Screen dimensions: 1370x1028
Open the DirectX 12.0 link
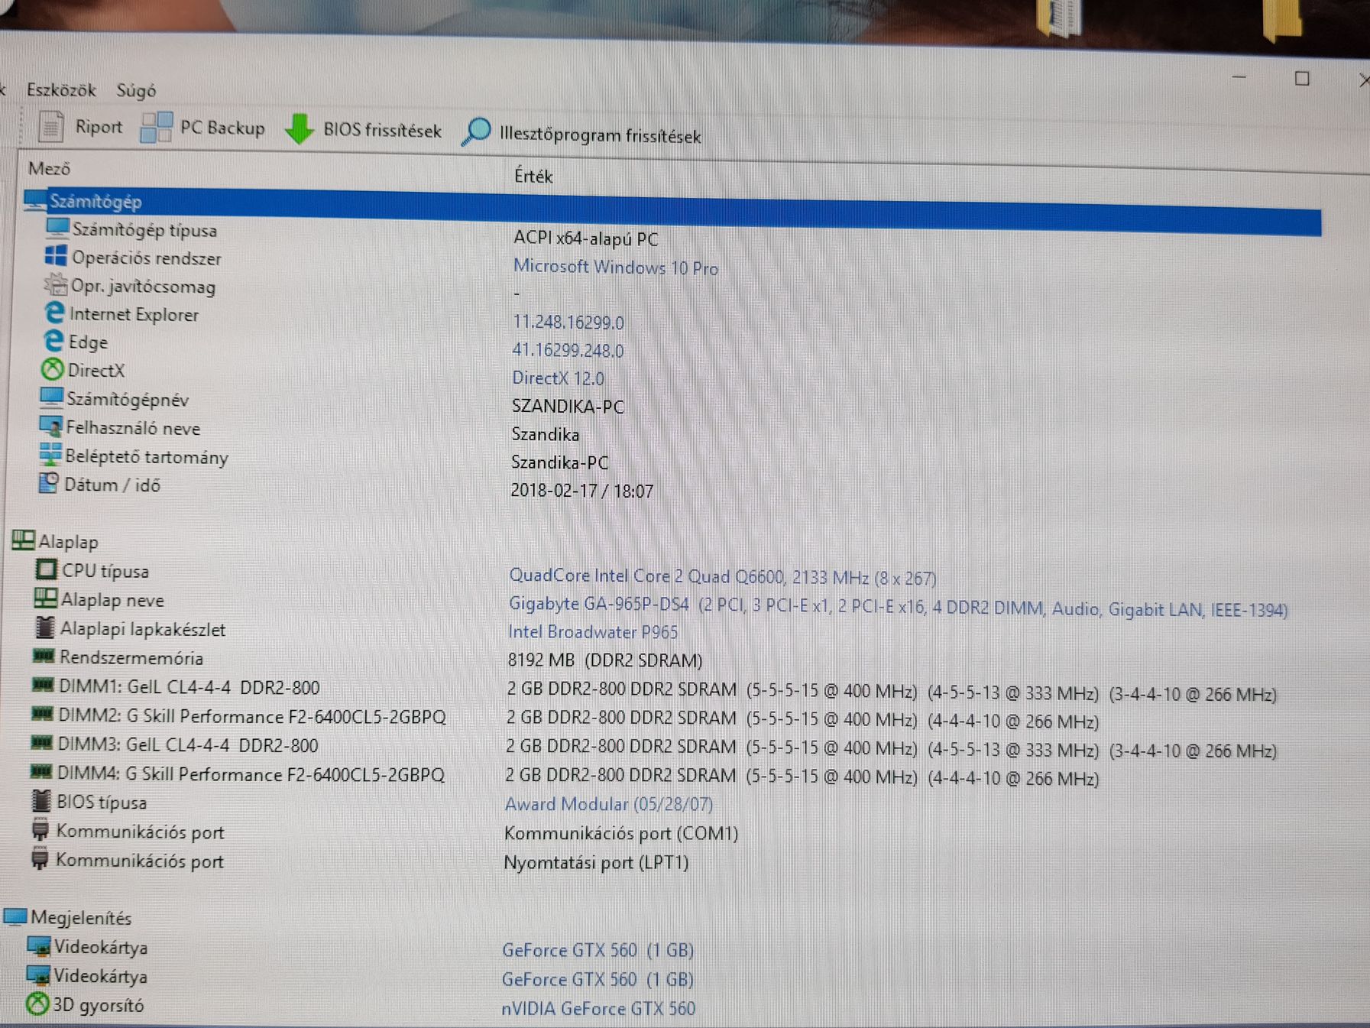click(x=558, y=378)
